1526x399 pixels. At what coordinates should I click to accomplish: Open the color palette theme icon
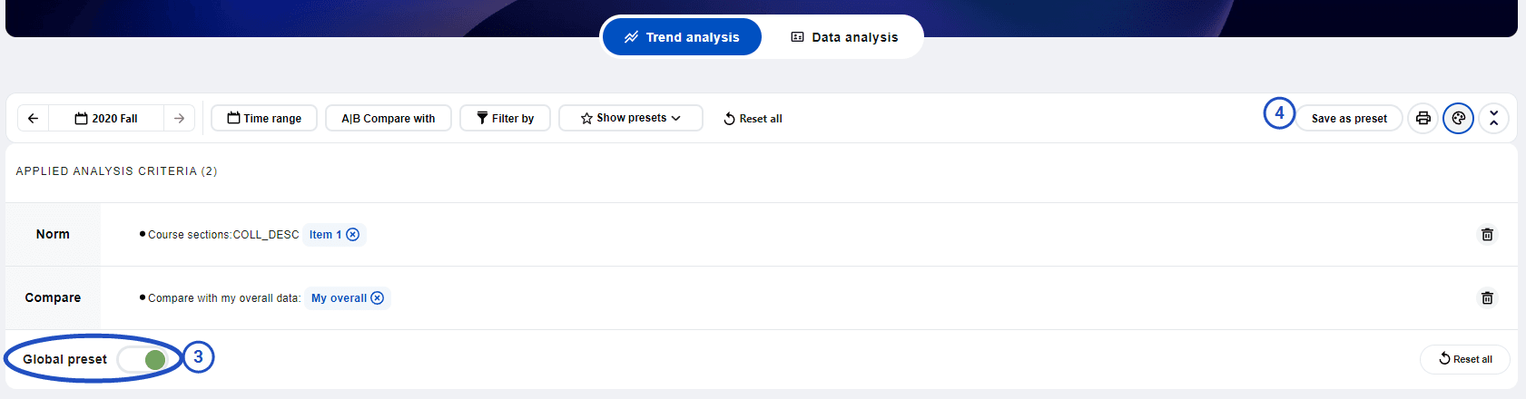1459,119
